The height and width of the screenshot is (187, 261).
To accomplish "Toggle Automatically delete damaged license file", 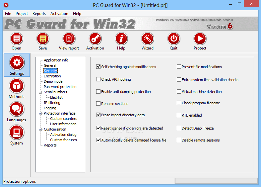I will (98, 140).
